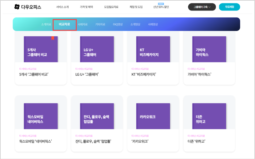Open the 도입필요자료 menu
This screenshot has height=159, width=255.
click(x=111, y=7)
